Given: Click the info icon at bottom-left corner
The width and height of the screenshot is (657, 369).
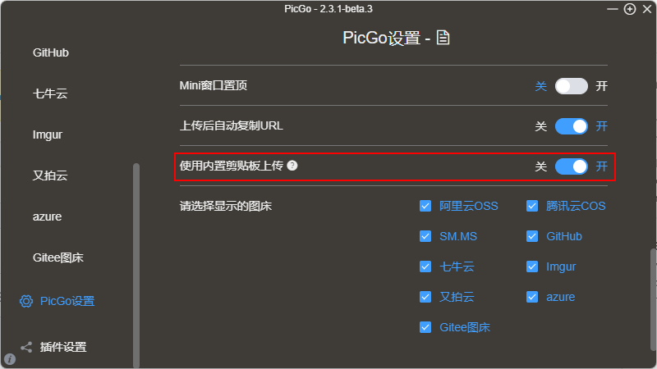Looking at the screenshot, I should (10, 359).
